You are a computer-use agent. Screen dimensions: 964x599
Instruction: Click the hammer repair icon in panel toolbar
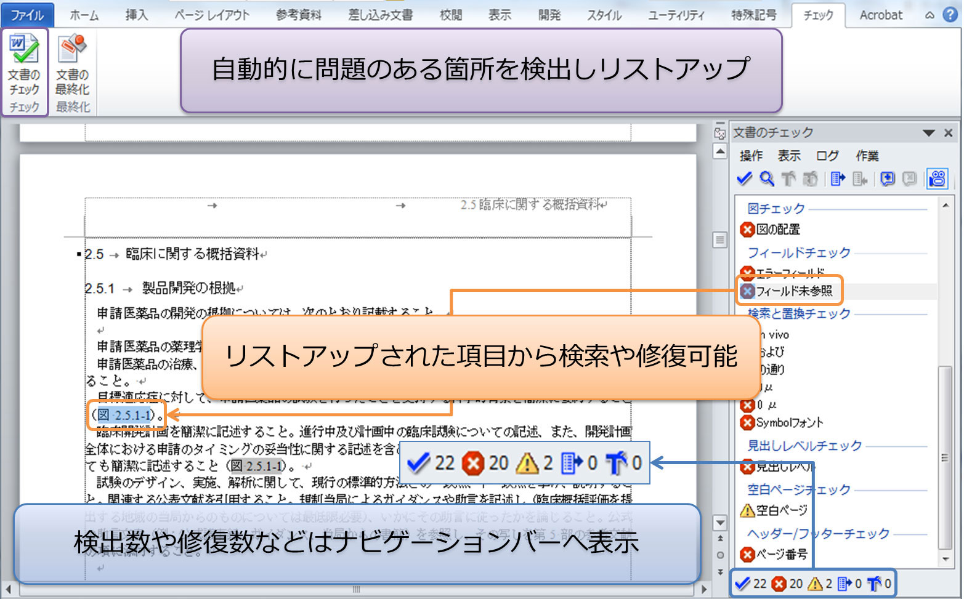(788, 179)
